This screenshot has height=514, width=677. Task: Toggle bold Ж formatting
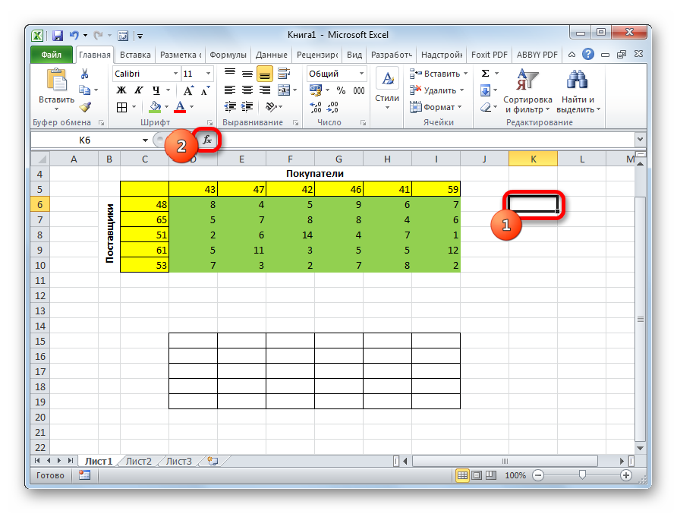click(121, 90)
